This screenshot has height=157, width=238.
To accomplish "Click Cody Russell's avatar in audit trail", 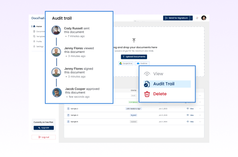I will pyautogui.click(x=56, y=30).
